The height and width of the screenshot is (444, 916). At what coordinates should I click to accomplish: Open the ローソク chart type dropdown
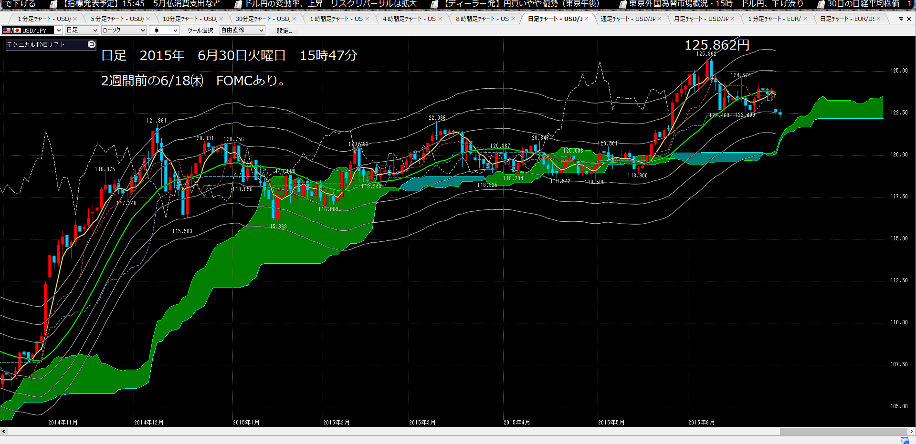(x=124, y=30)
